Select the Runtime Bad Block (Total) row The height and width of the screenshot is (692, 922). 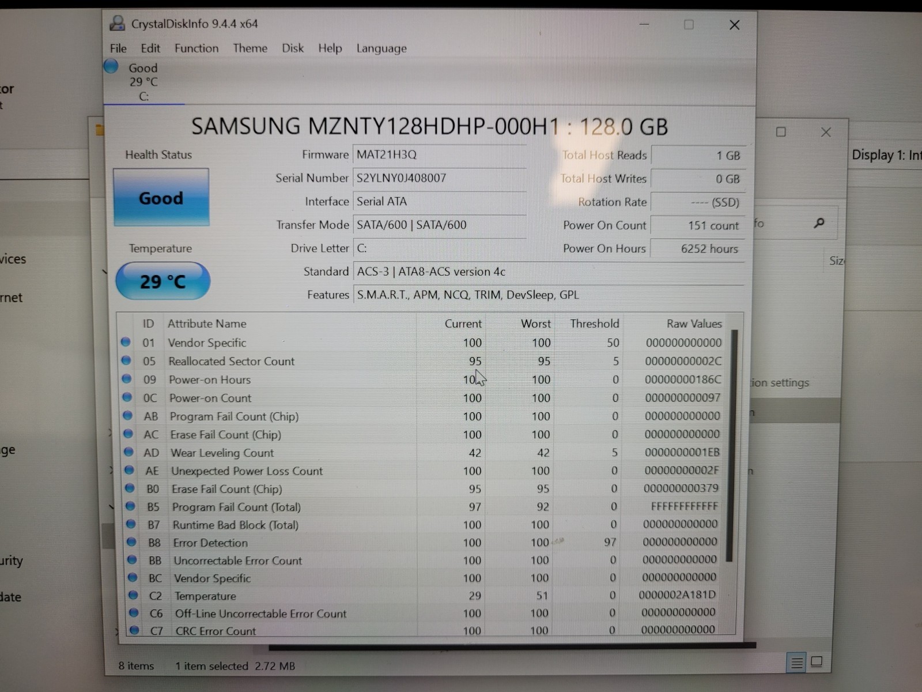tap(422, 525)
